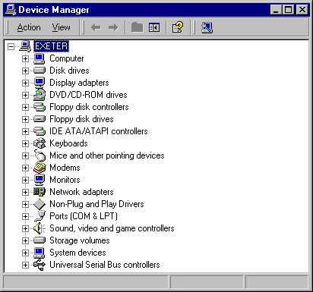
Task: Select Universal Serial Bus controllers label
Action: [x=105, y=265]
